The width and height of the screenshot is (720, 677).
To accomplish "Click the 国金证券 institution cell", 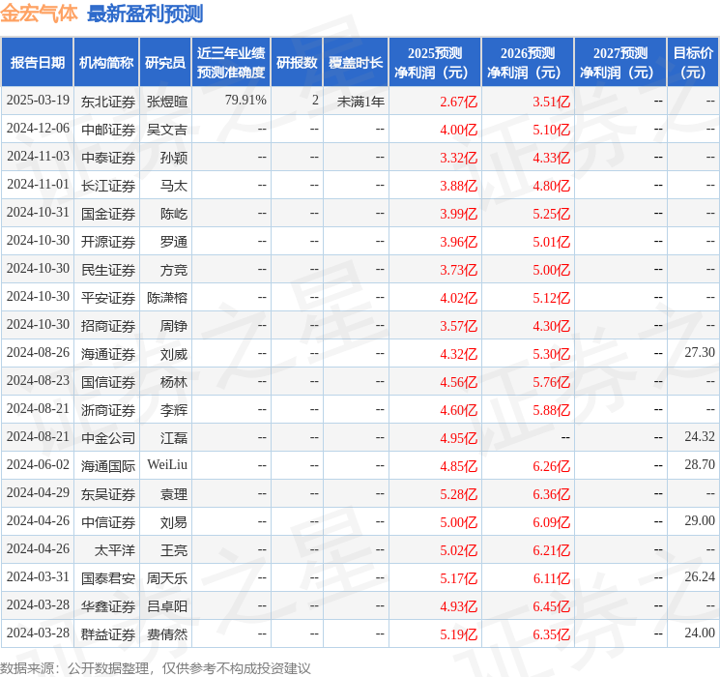I will pos(108,214).
